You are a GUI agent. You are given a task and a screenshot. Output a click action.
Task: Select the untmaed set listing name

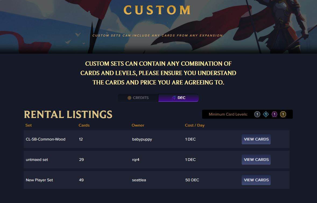[x=37, y=160]
